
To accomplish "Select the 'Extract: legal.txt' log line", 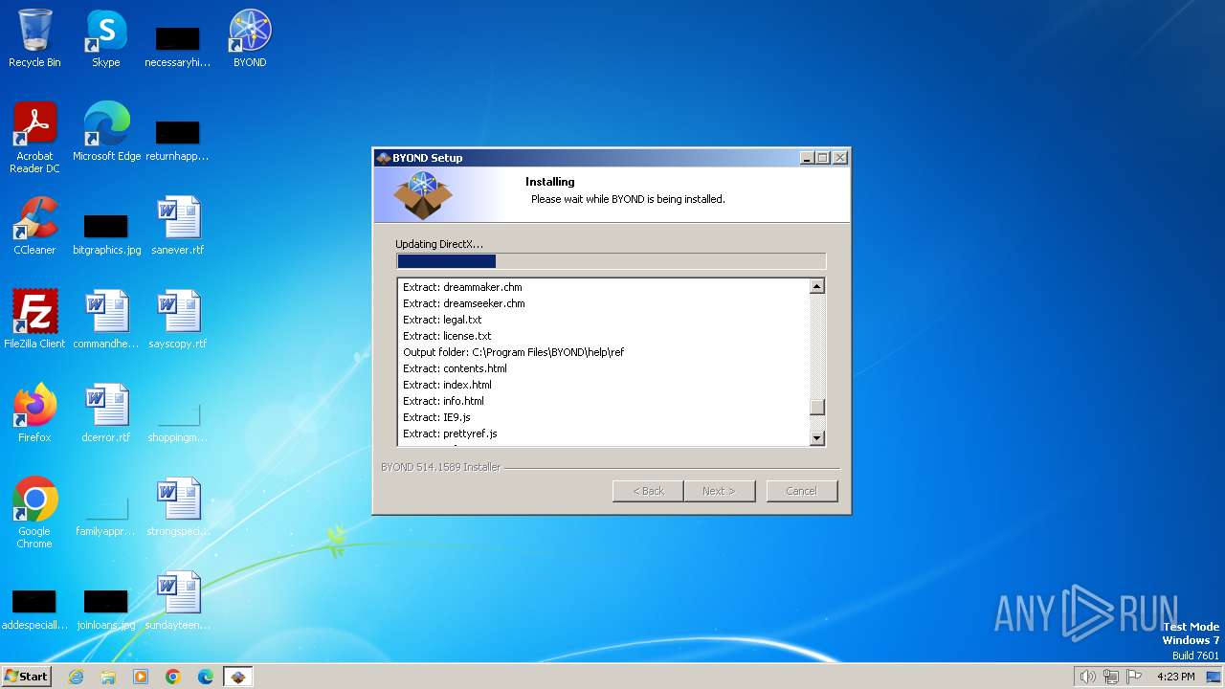I will (442, 320).
